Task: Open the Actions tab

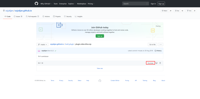Action: pos(46,16)
